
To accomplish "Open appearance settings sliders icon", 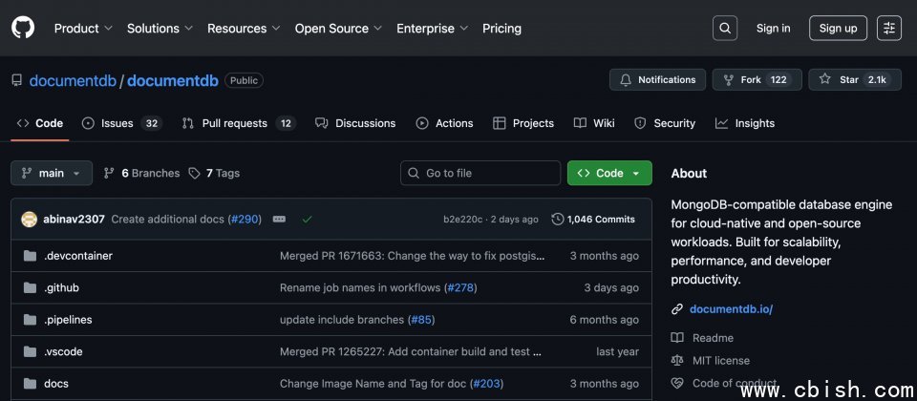I will click(x=889, y=28).
